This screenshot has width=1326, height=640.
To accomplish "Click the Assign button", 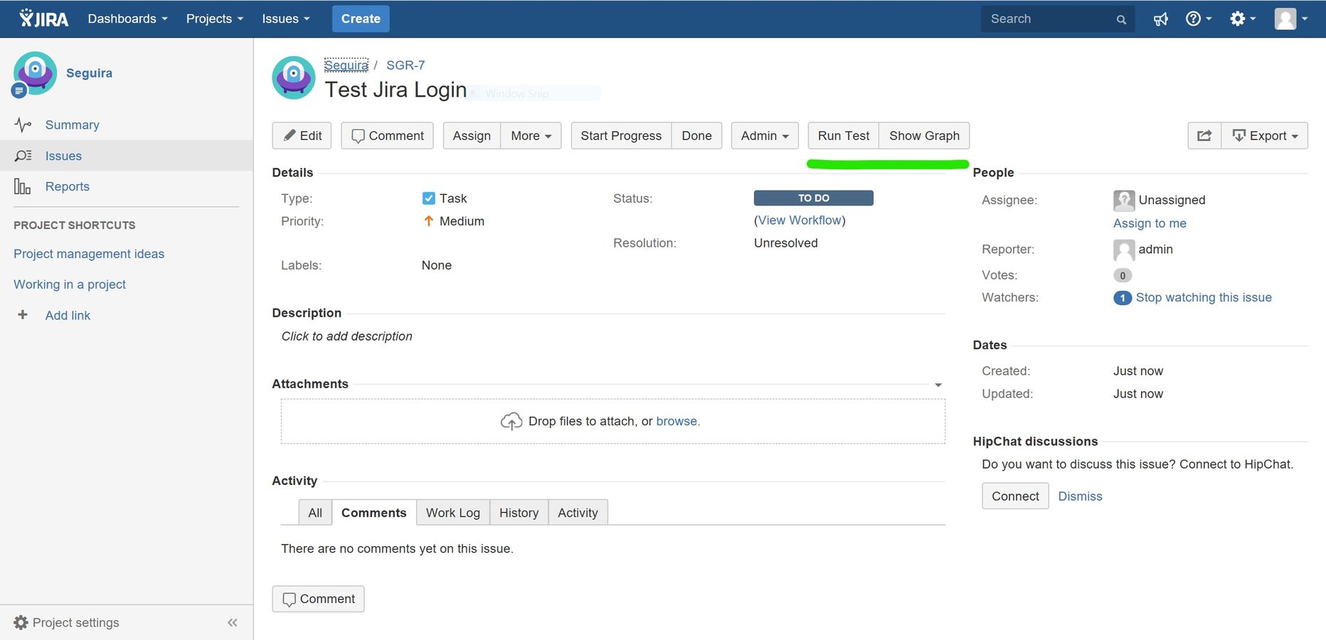I will [x=472, y=136].
